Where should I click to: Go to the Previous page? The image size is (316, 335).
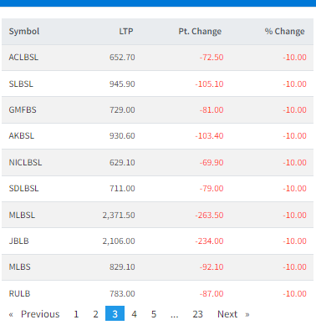click(34, 314)
